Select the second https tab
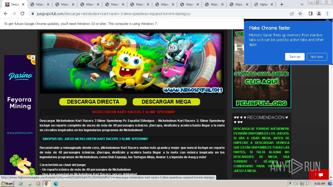The height and width of the screenshot is (187, 333). (x=65, y=4)
